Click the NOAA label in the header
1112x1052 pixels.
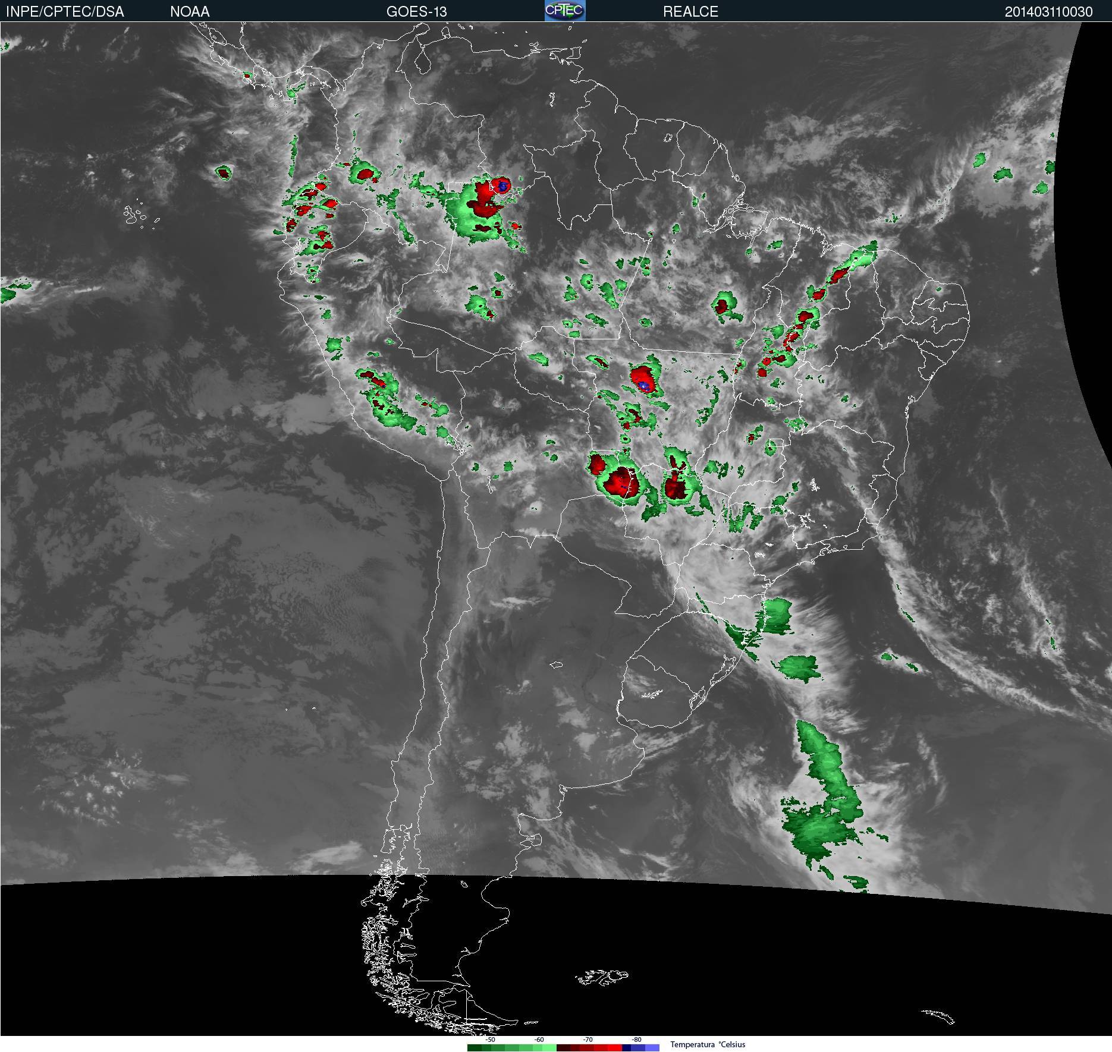(x=190, y=12)
